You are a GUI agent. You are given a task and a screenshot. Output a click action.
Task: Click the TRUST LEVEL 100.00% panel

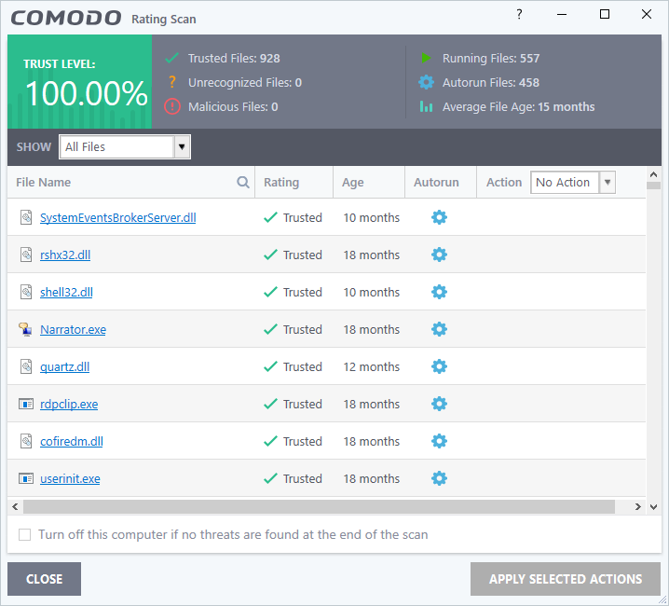coord(79,81)
